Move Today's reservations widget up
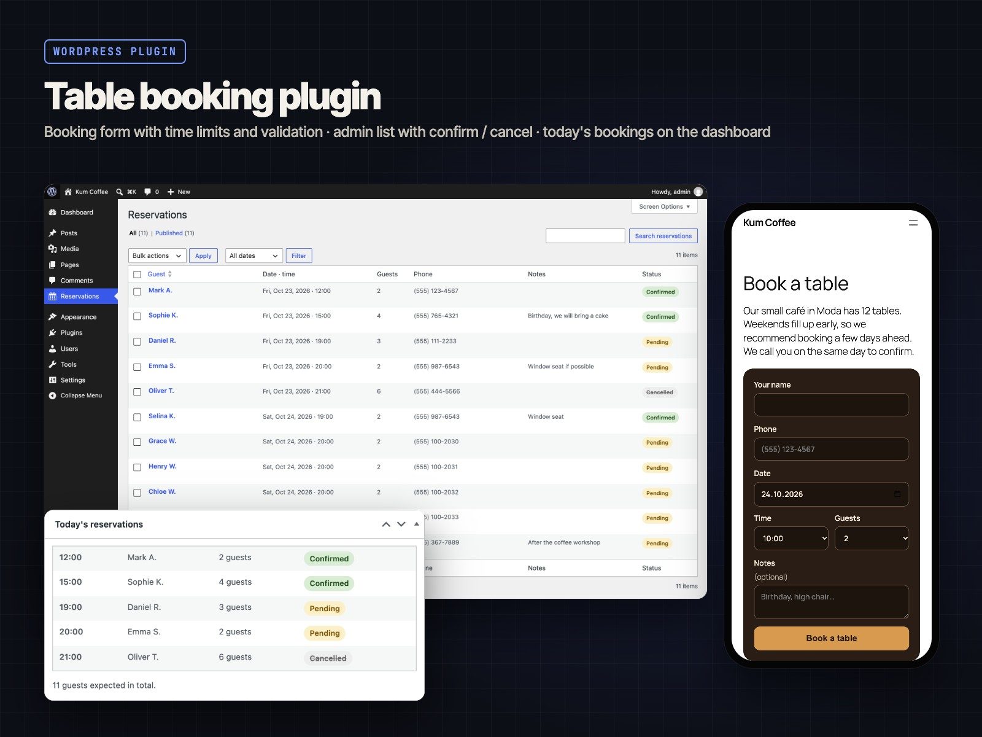Image resolution: width=982 pixels, height=737 pixels. 386,524
